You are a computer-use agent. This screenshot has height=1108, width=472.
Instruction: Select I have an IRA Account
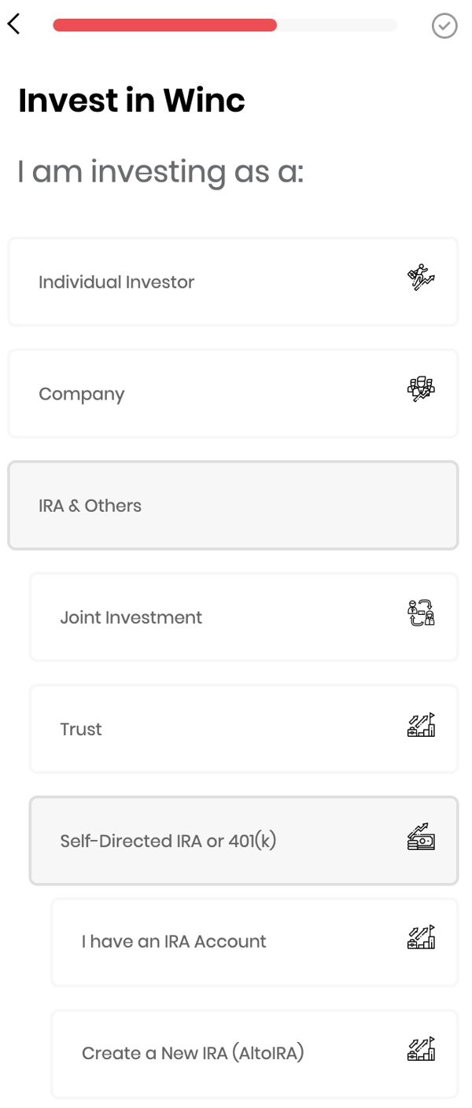(x=255, y=941)
